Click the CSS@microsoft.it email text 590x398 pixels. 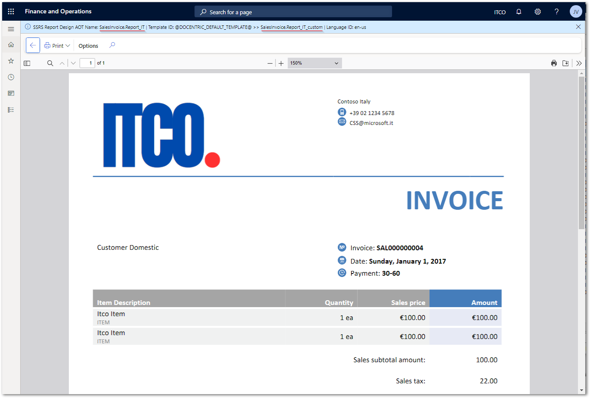pos(371,123)
